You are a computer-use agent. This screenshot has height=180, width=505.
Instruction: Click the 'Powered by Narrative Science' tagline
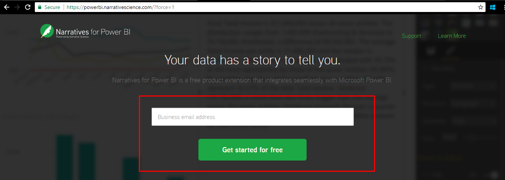tap(73, 37)
